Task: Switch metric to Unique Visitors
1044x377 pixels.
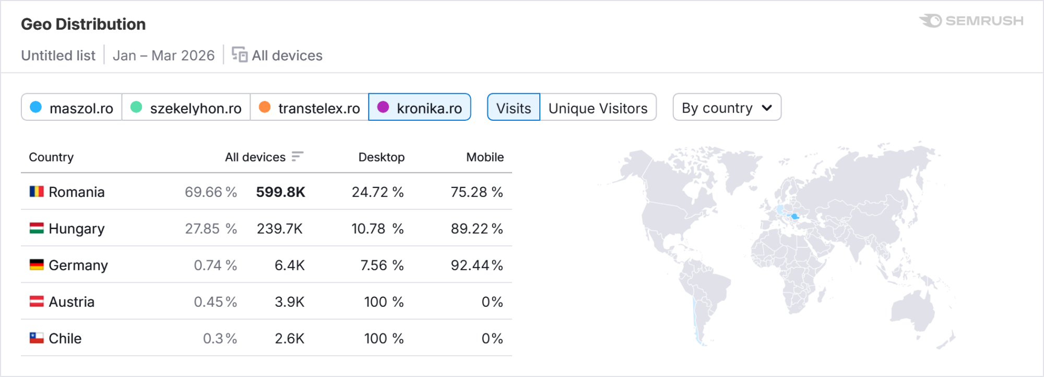Action: point(598,108)
